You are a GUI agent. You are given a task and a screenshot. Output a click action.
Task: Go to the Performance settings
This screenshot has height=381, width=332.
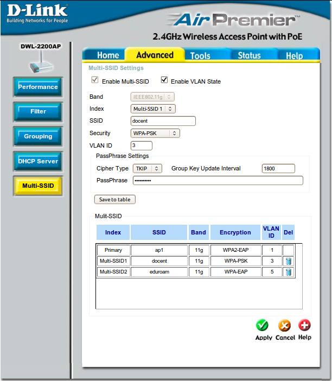pyautogui.click(x=38, y=87)
